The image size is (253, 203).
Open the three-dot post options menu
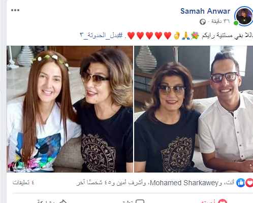15,10
